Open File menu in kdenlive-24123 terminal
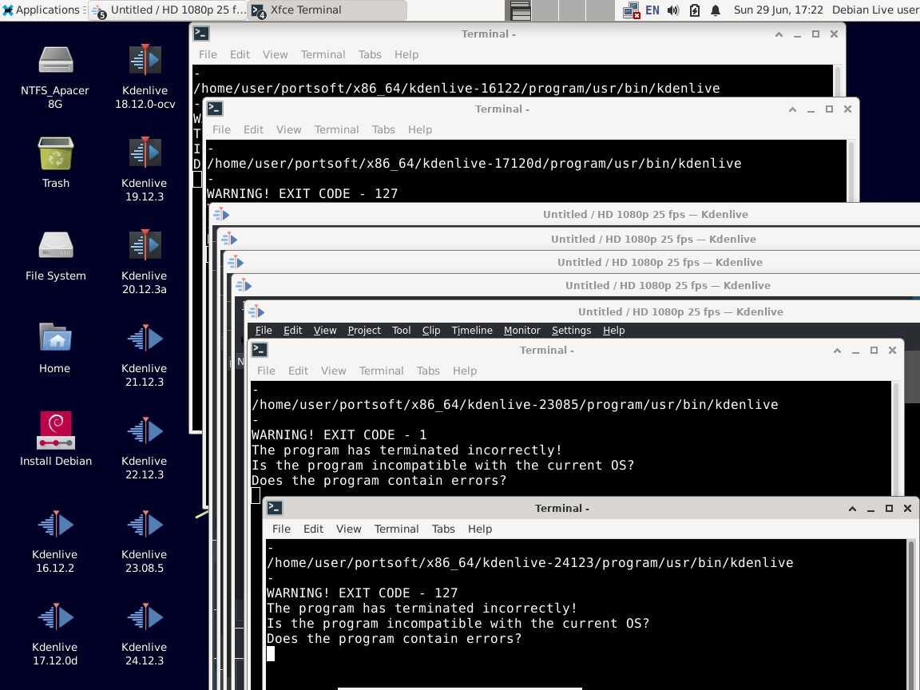Image resolution: width=920 pixels, height=690 pixels. click(281, 529)
